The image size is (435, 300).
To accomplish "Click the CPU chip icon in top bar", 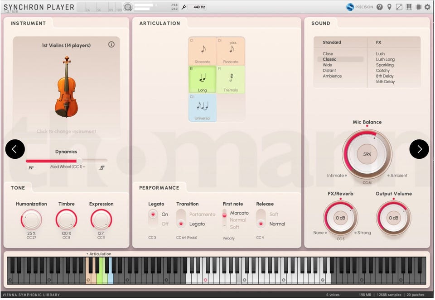I will tap(418, 7).
